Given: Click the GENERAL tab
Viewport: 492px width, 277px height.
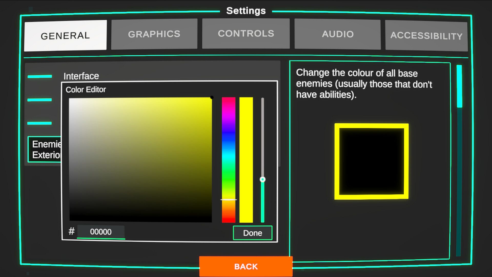Looking at the screenshot, I should point(65,36).
